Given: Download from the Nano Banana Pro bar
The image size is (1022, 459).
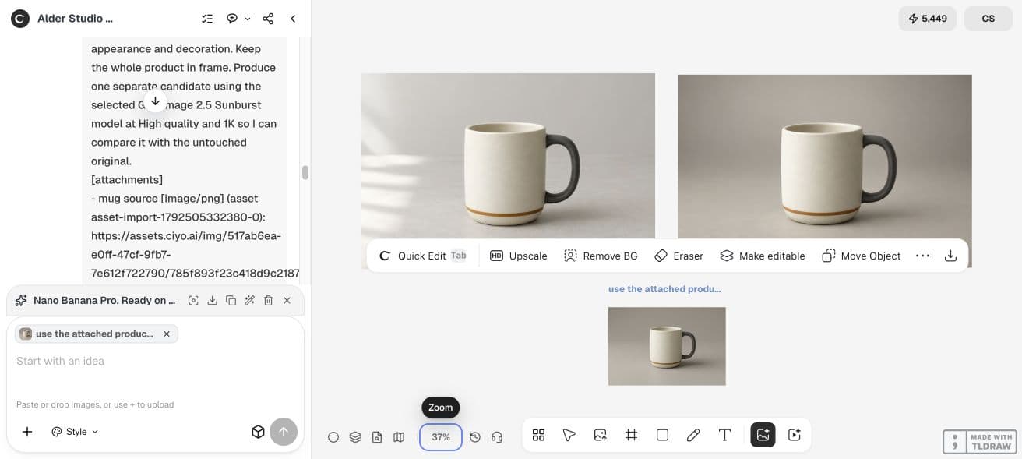Looking at the screenshot, I should pos(212,301).
